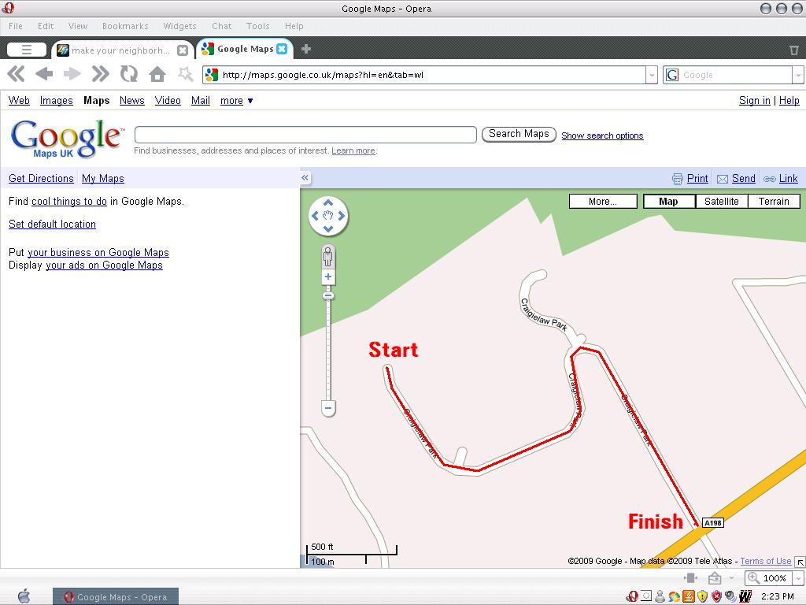Go forward using the forward arrow
This screenshot has width=806, height=605.
[x=72, y=74]
